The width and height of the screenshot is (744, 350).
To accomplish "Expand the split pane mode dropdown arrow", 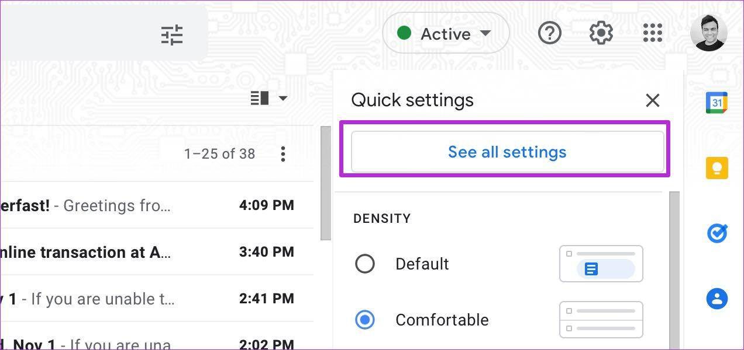I will pos(283,98).
